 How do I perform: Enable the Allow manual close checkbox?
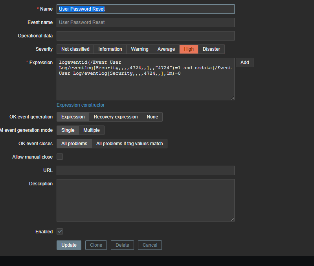click(60, 157)
